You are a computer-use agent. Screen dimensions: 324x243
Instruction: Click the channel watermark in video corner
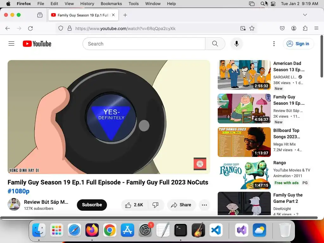point(200,164)
